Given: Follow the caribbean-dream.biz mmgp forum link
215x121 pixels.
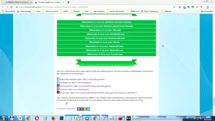Looking at the screenshot, I should pos(132,100).
